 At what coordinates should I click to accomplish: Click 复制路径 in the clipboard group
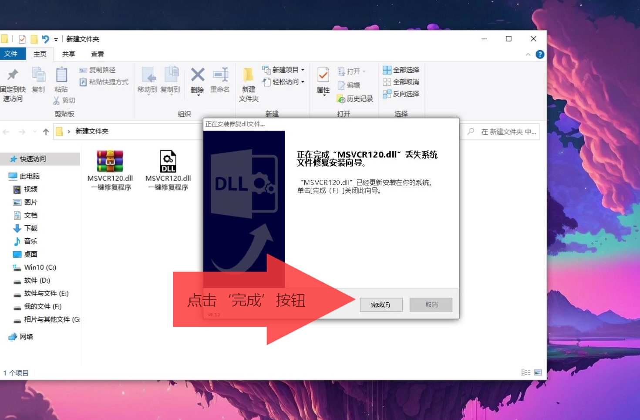tap(98, 70)
